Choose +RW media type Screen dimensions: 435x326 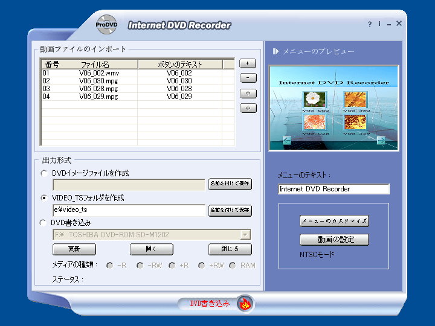(201, 266)
